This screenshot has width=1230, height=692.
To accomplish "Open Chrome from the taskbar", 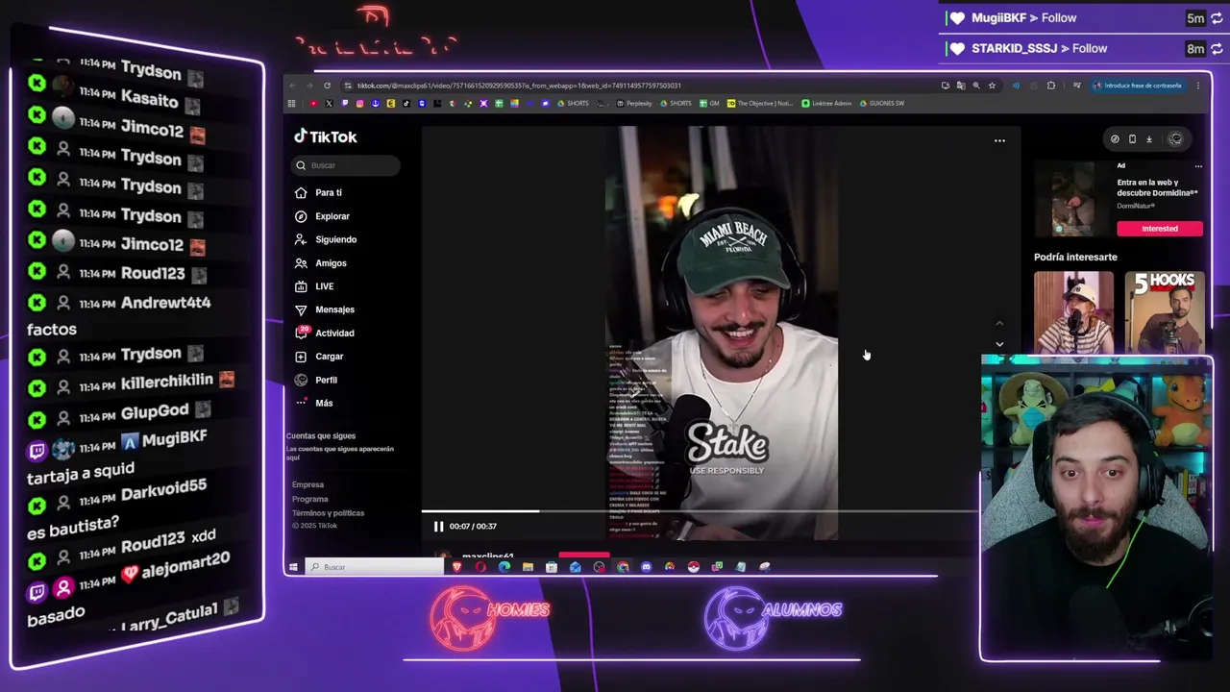I will pos(623,567).
